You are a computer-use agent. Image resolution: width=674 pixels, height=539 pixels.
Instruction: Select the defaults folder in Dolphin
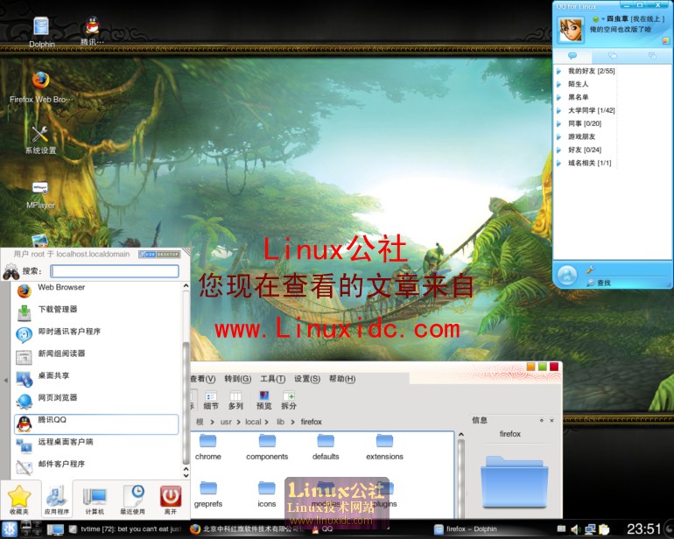[x=326, y=447]
